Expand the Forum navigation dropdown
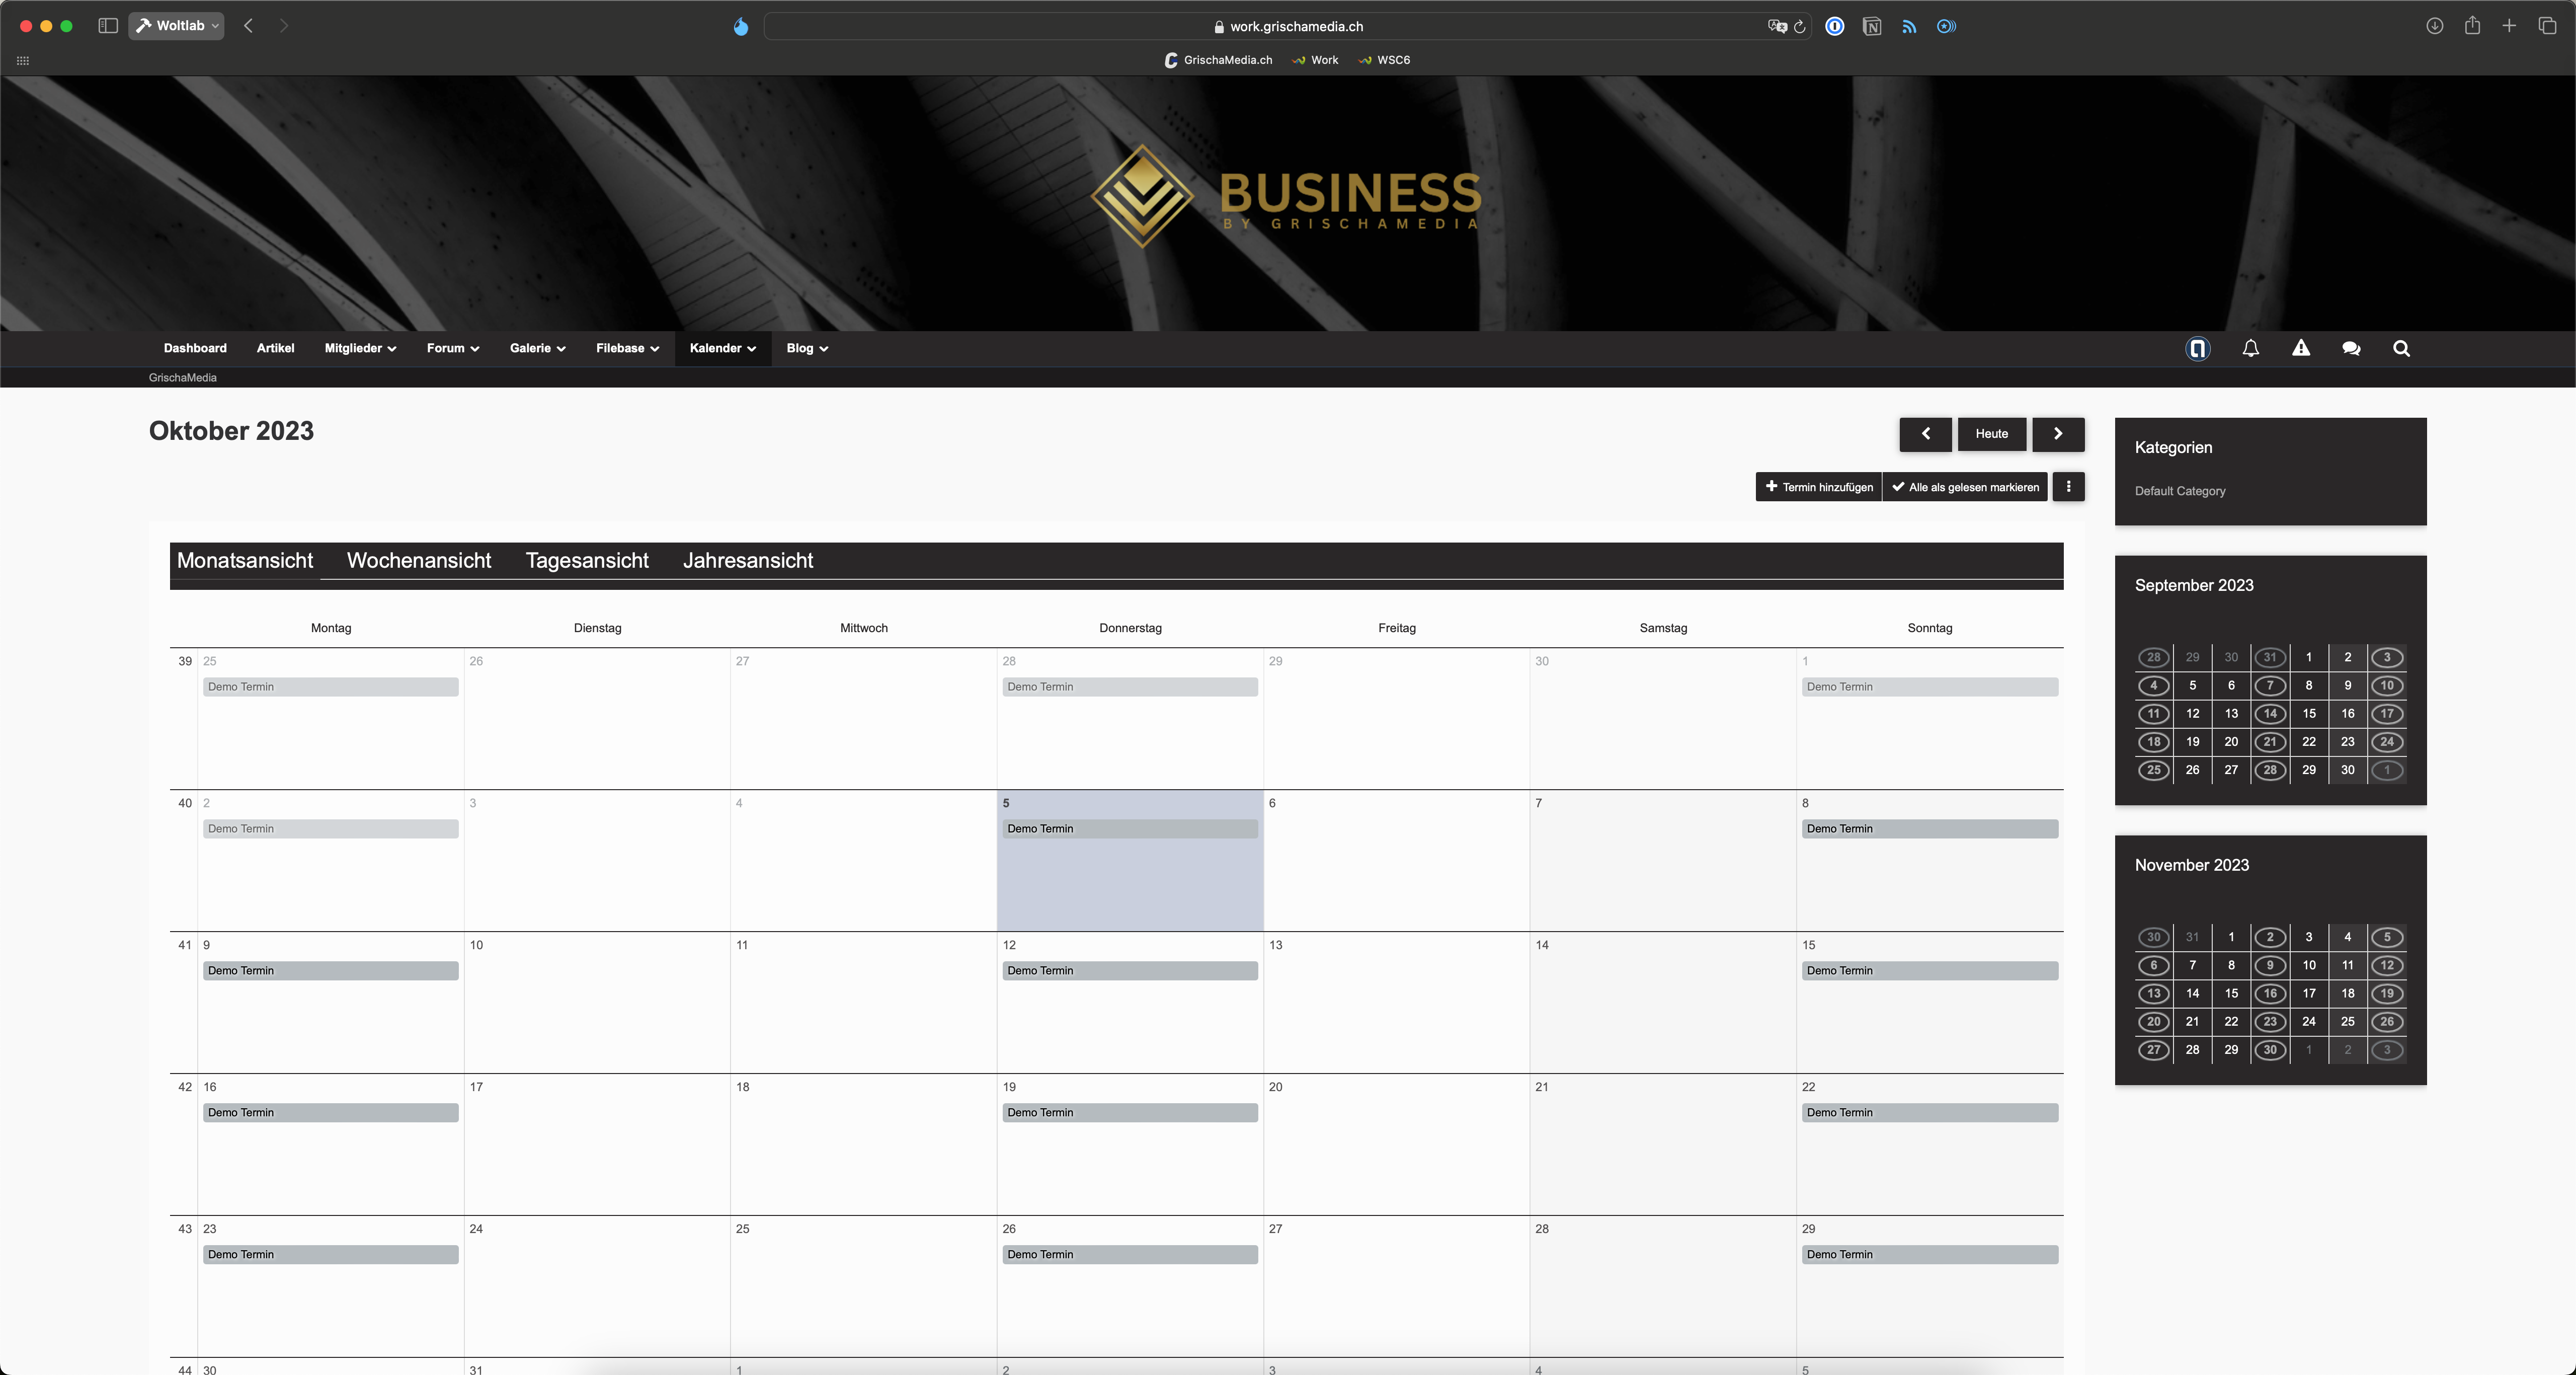The height and width of the screenshot is (1375, 2576). point(452,348)
